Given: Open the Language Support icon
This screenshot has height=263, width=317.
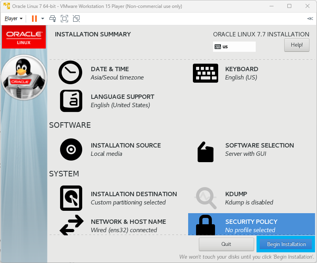Looking at the screenshot, I should pos(71,101).
